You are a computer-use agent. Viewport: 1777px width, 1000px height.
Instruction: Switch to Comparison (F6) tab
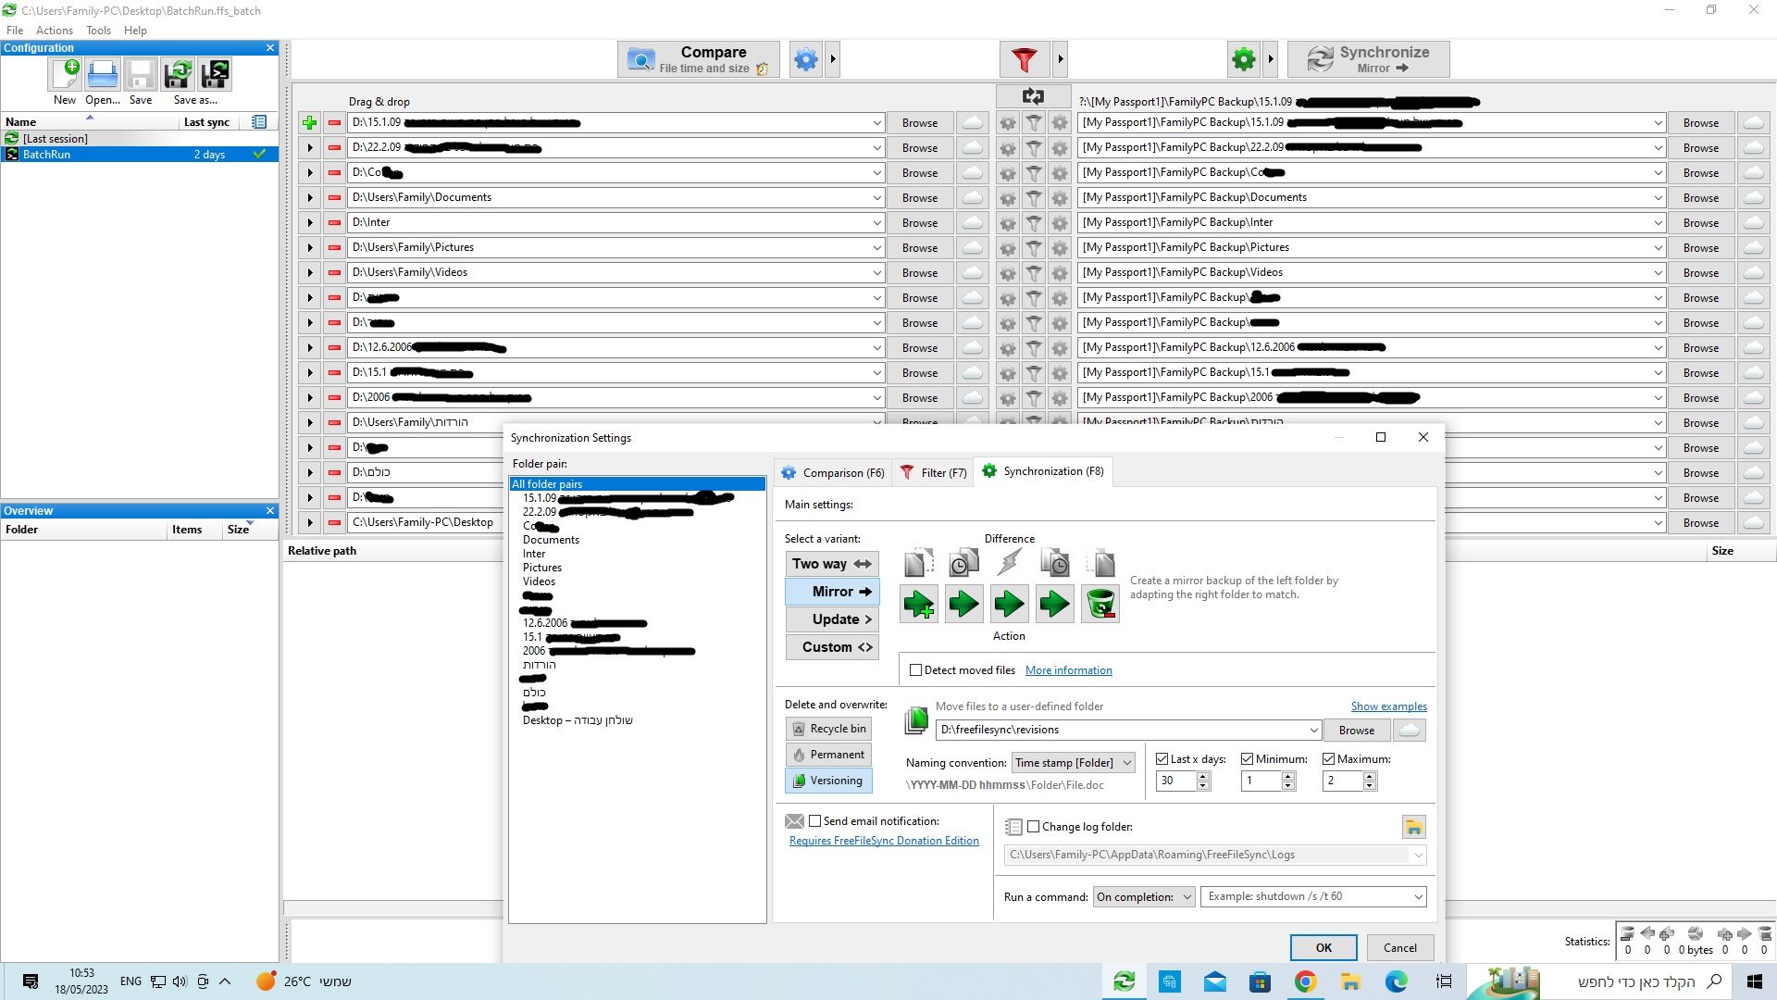833,472
